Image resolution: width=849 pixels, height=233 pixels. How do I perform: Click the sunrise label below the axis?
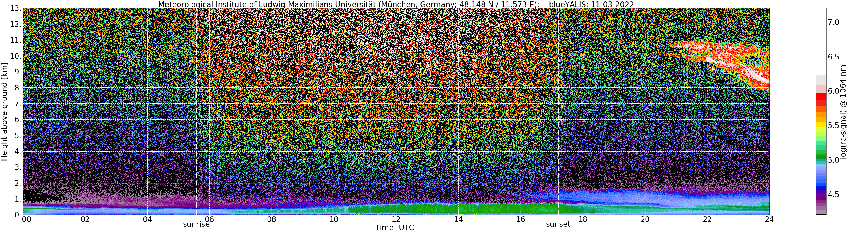tap(196, 225)
